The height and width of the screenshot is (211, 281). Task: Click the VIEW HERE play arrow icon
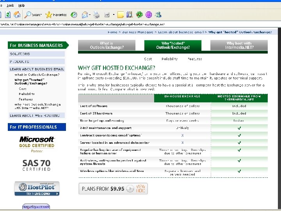[x=130, y=189]
